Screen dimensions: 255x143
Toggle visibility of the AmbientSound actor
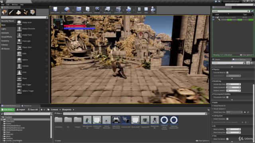coord(214,19)
